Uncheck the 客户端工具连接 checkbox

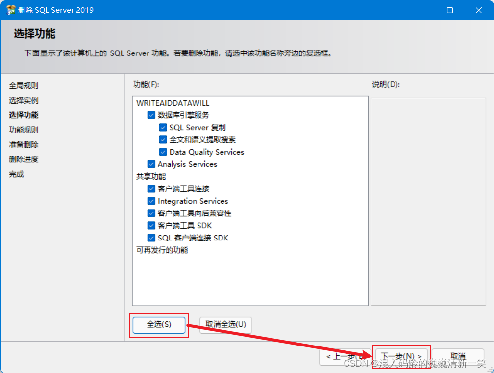click(x=151, y=189)
